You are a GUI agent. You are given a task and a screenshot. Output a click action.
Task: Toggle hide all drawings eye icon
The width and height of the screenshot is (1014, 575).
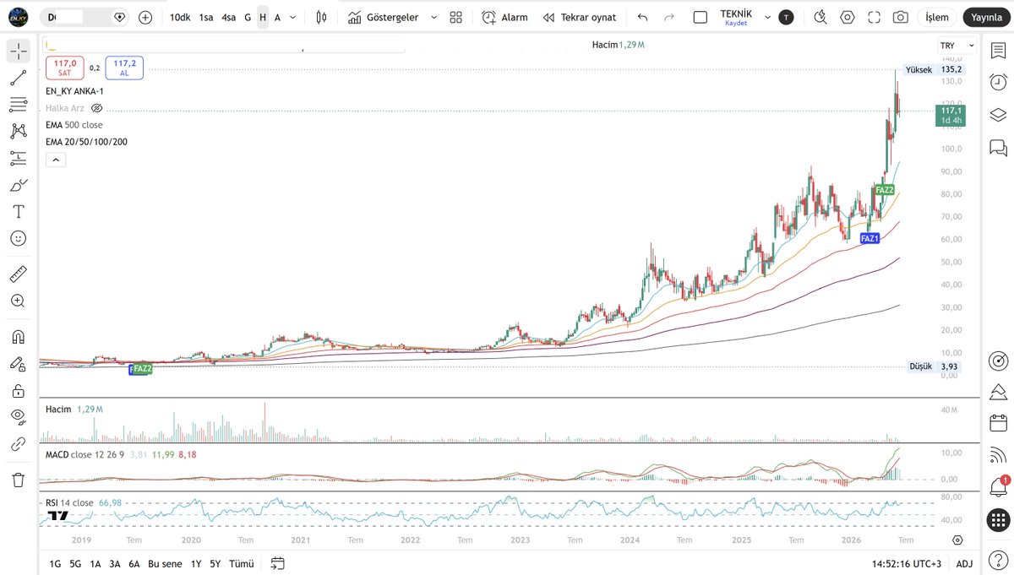click(18, 417)
